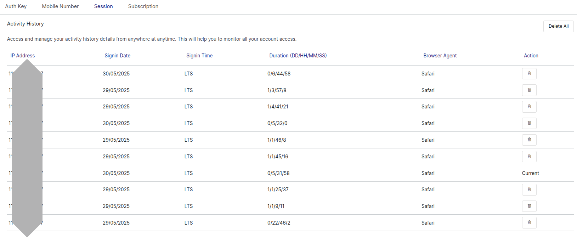This screenshot has height=237, width=577.
Task: Click Safari in the Current session row
Action: (x=428, y=173)
